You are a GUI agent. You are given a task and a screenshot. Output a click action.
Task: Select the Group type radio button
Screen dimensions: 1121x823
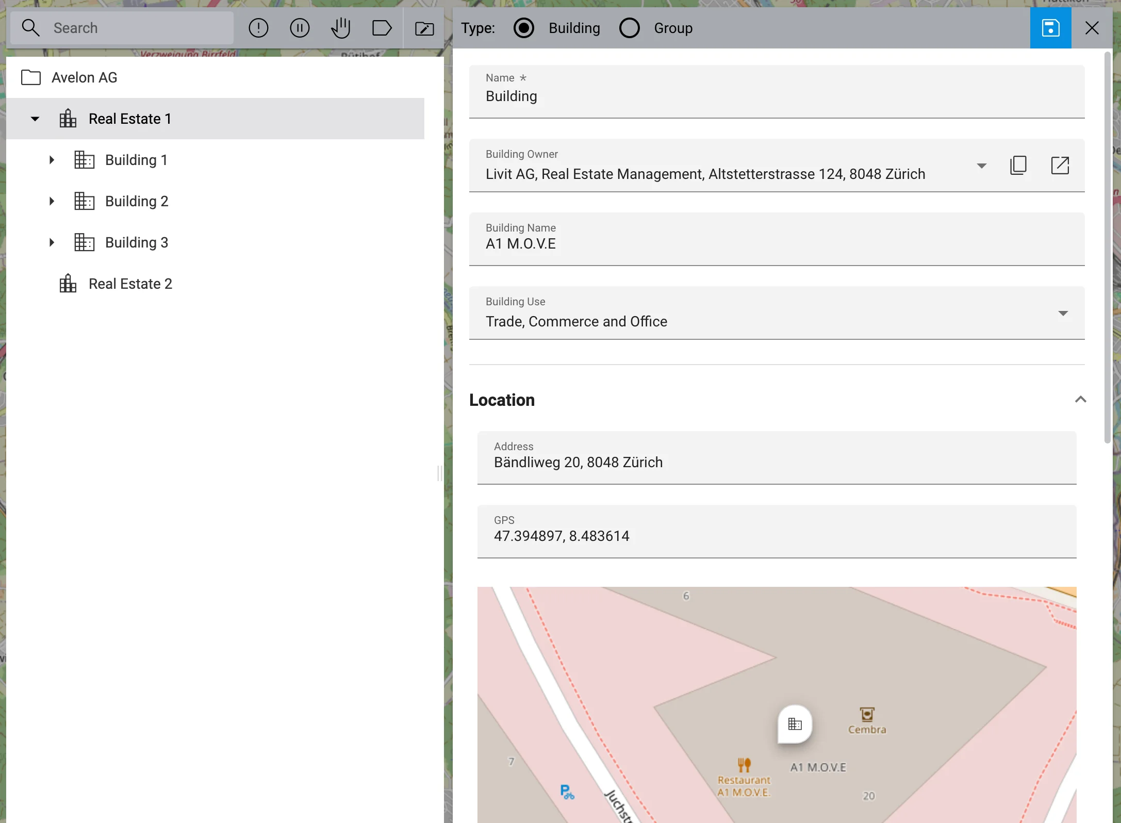(x=630, y=28)
